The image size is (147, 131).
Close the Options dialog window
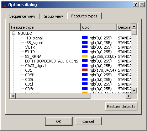142,5
